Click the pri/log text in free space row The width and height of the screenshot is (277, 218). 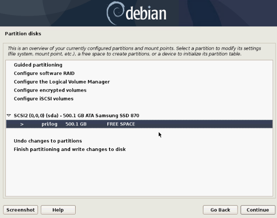[x=49, y=124]
